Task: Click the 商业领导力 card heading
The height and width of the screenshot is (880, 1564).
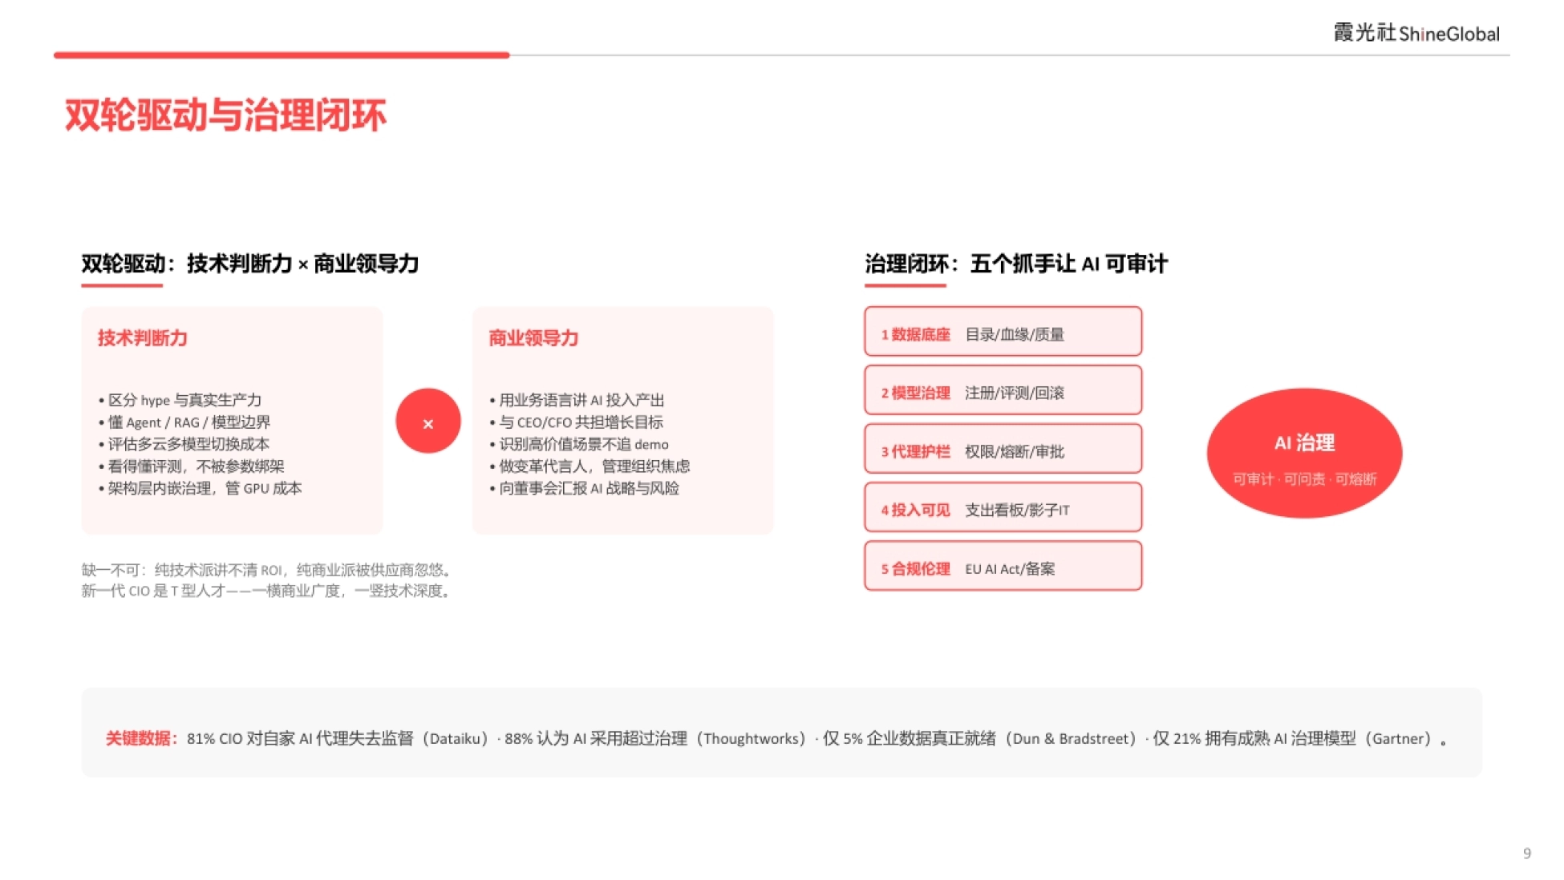Action: coord(533,338)
